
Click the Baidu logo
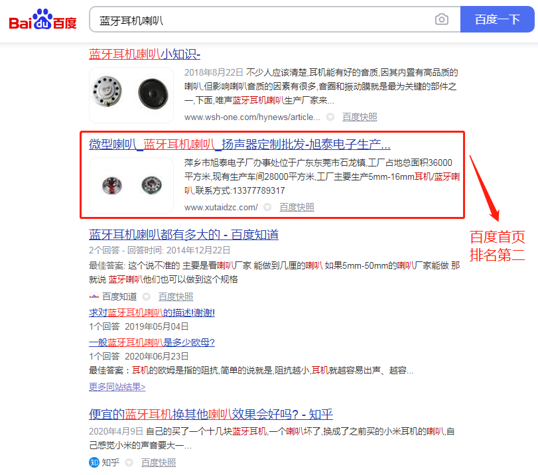point(42,19)
